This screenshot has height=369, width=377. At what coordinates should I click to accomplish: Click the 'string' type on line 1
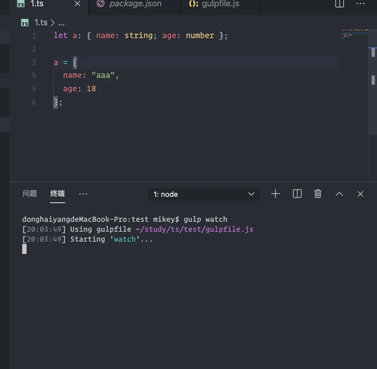pos(138,36)
